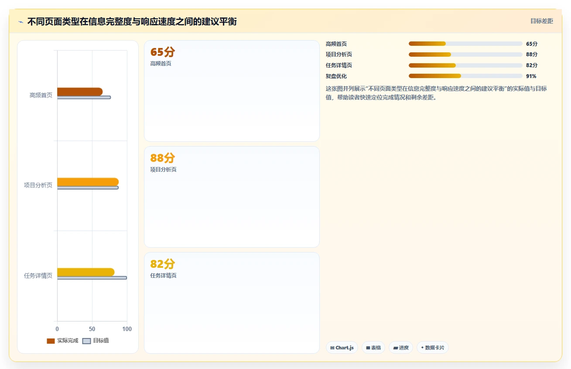Click the yellow 任务详情页 actual bar in chart
This screenshot has height=369, width=571.
pos(85,272)
